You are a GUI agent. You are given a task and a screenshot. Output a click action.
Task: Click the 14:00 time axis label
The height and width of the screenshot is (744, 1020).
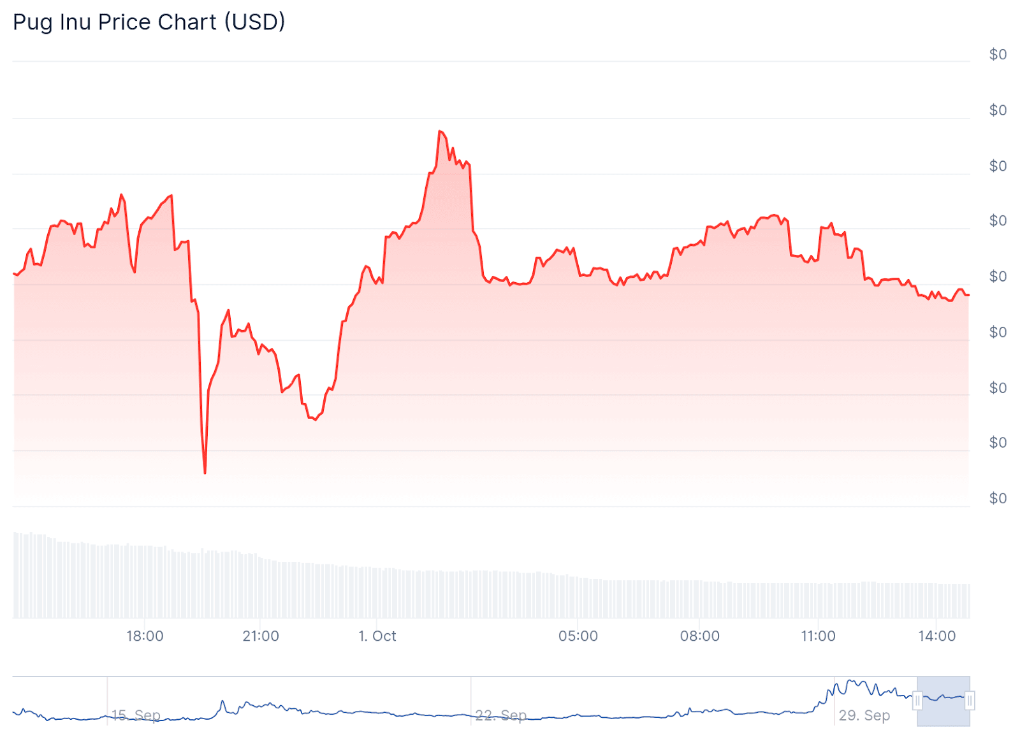[936, 636]
